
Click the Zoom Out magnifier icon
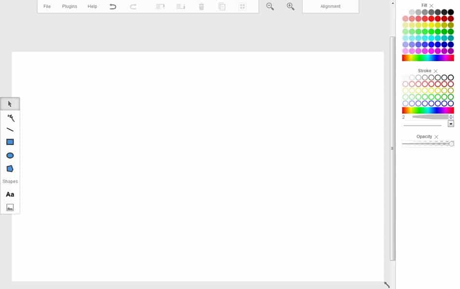269,7
